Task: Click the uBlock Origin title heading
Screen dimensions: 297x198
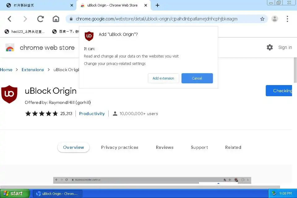Action: coord(50,91)
